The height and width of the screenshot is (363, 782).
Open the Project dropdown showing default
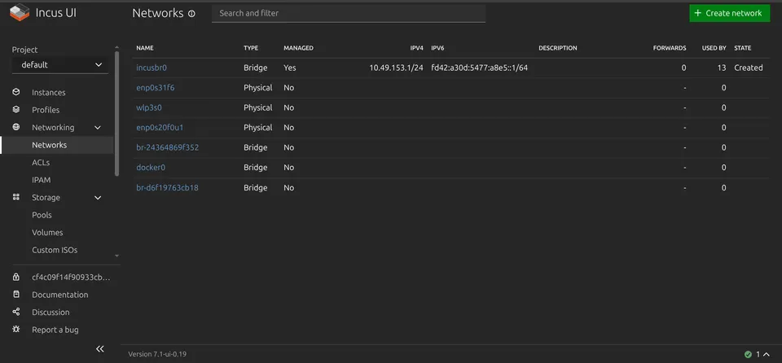tap(59, 65)
